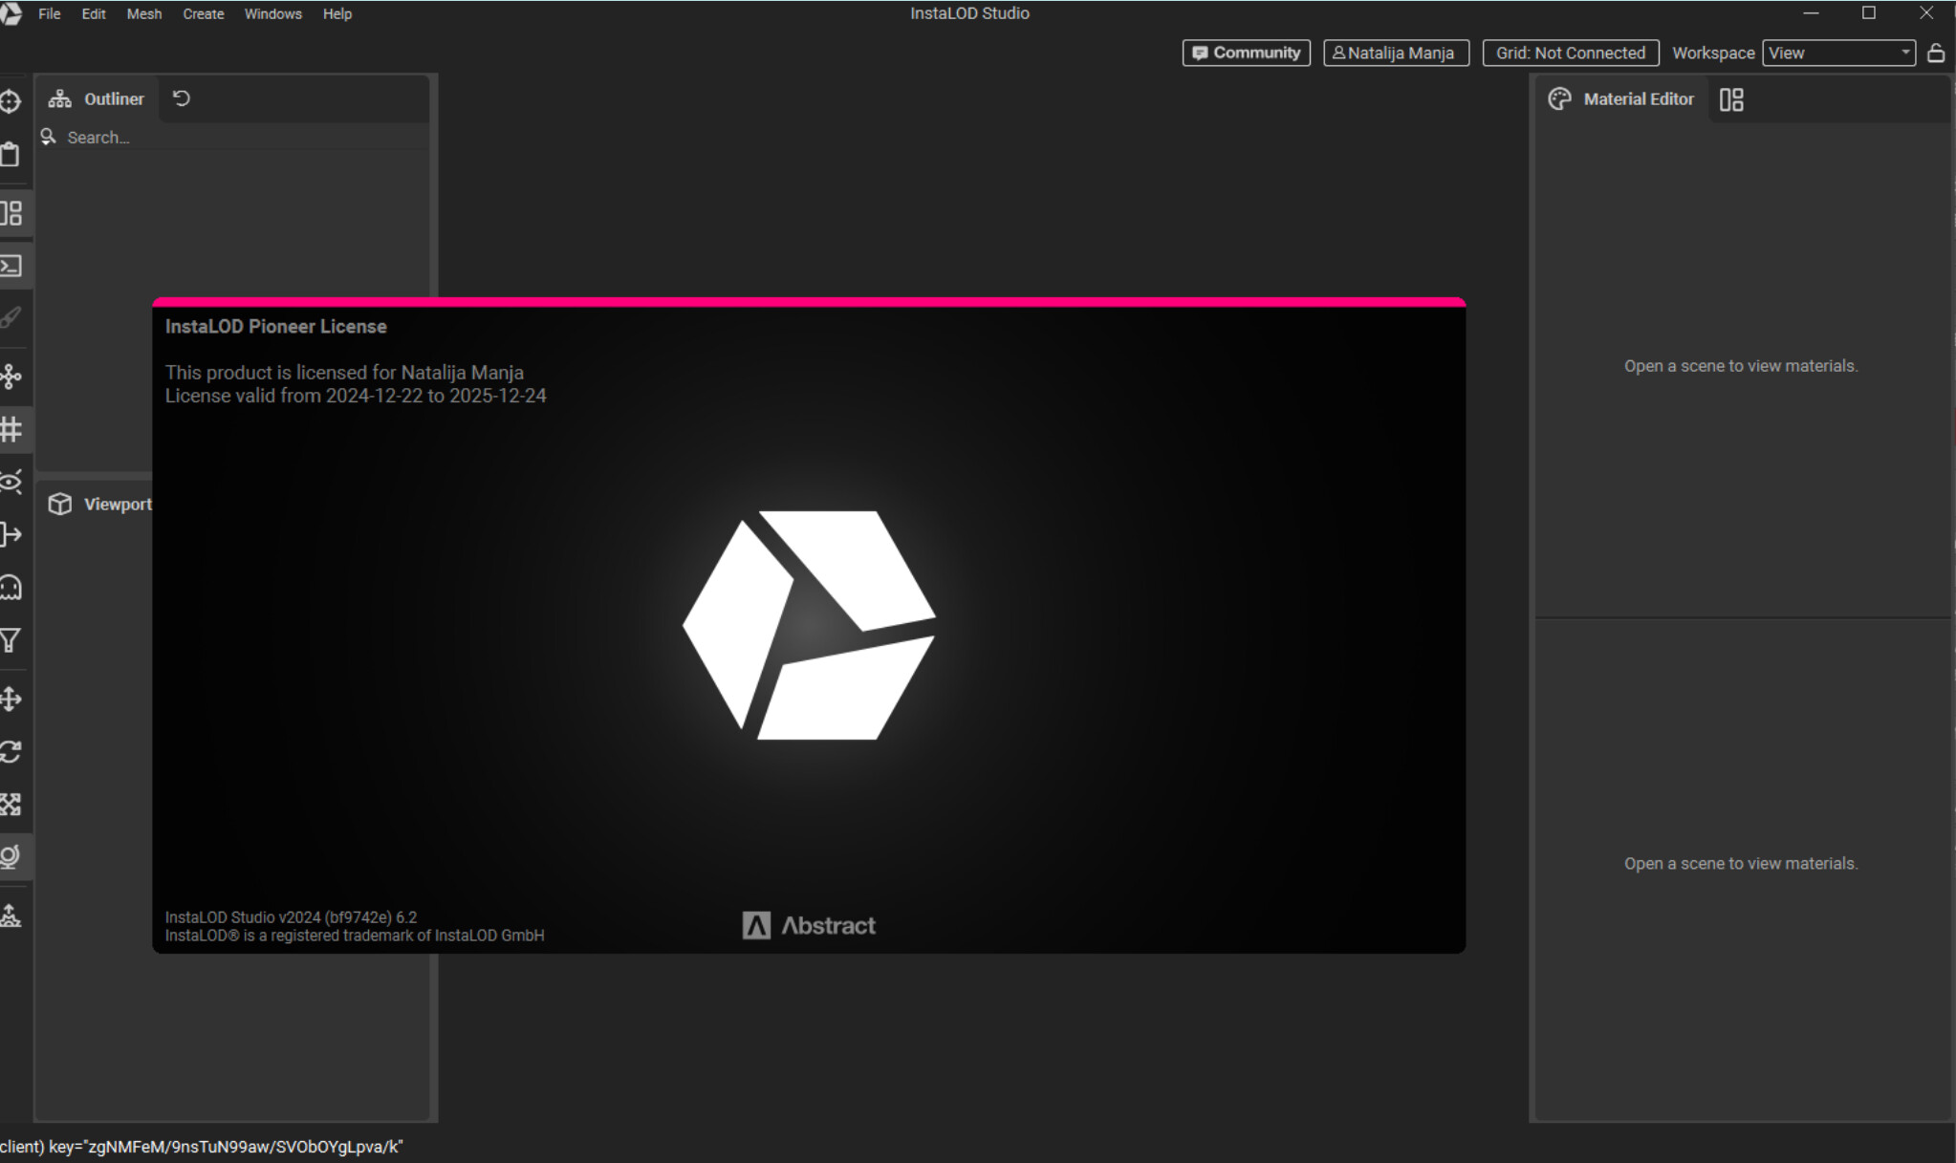Click the Outliner refresh arrow icon

[182, 98]
